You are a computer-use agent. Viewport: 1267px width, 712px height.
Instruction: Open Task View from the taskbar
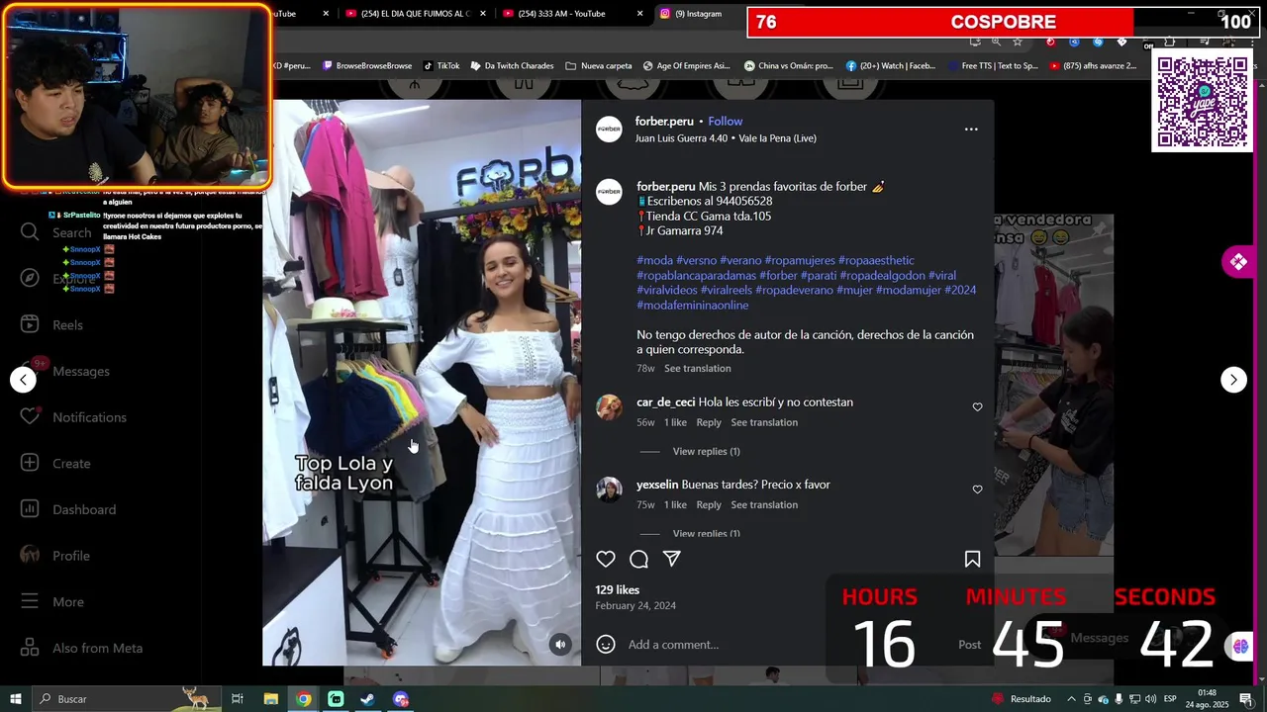point(238,699)
